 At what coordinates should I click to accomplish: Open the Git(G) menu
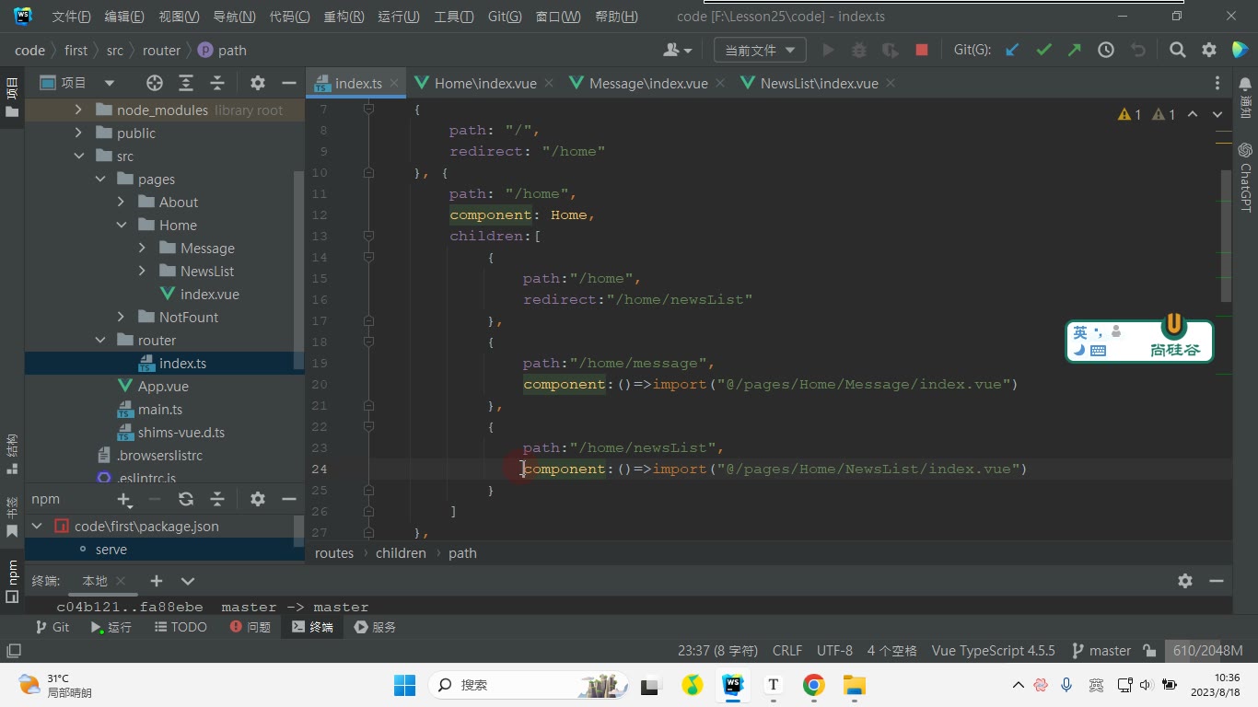point(505,17)
